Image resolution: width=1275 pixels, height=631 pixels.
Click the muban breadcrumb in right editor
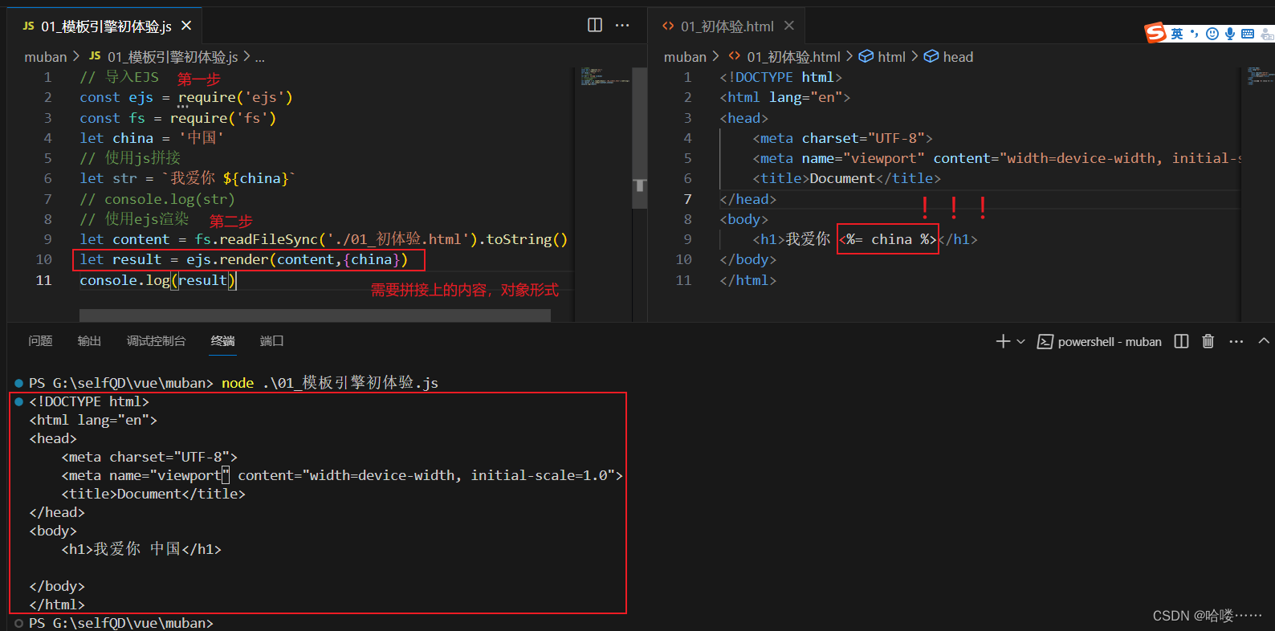click(x=685, y=56)
